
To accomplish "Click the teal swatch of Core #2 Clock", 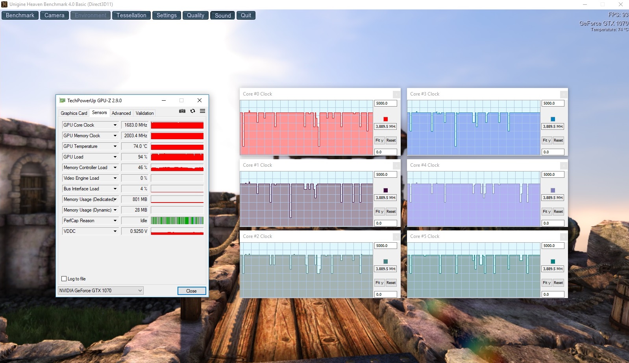I will click(385, 262).
